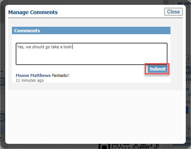Collapse the upper left panel via up-arrow icon
This screenshot has height=149, width=191.
click(x=2, y=81)
